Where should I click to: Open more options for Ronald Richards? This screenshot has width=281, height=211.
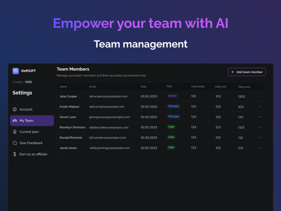(x=260, y=138)
